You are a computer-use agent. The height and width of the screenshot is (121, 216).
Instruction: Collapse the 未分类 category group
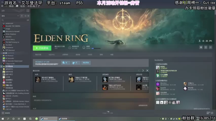[2, 53]
